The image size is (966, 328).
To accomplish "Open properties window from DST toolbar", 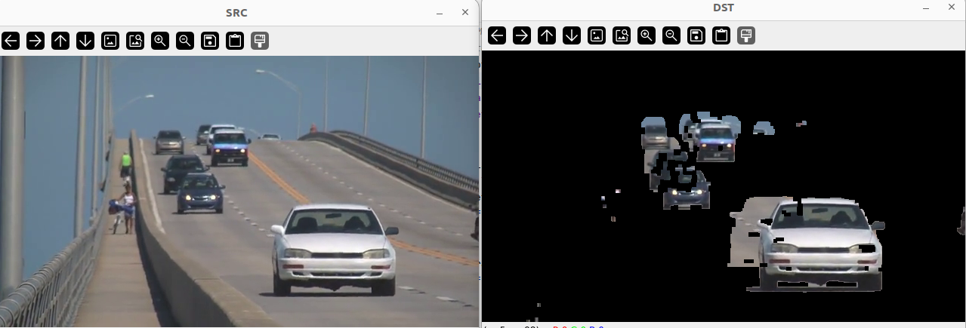I will (746, 35).
